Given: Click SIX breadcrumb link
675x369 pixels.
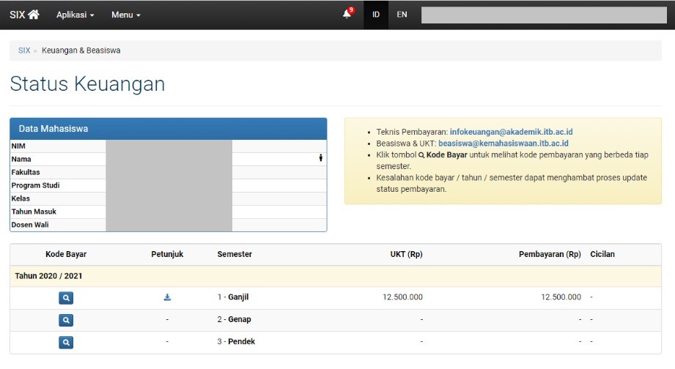Looking at the screenshot, I should (x=24, y=51).
